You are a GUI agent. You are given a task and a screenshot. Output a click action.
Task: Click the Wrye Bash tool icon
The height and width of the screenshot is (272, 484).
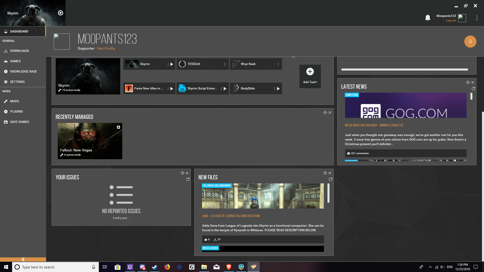(236, 64)
